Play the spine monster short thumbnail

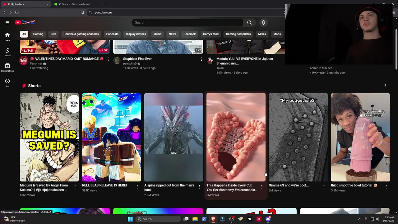174,137
